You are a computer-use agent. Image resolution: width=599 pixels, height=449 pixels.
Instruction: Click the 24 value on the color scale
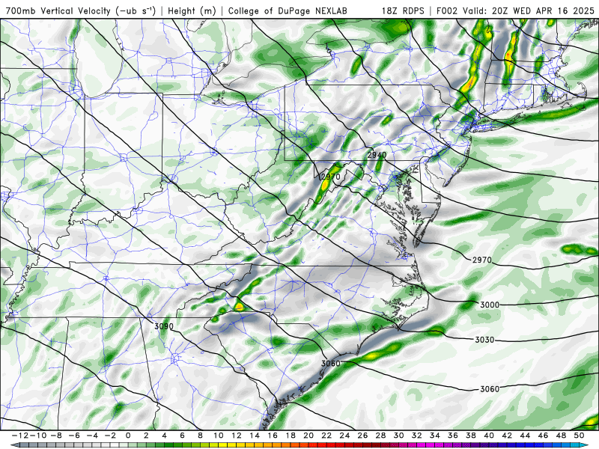344,436
